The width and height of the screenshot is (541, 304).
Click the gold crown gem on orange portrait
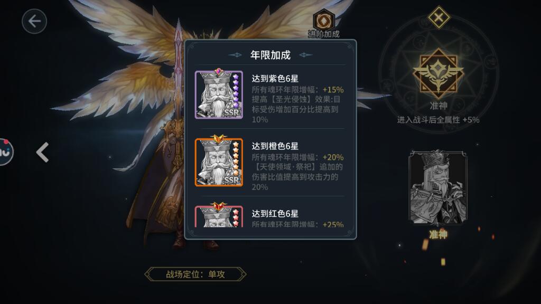[218, 139]
